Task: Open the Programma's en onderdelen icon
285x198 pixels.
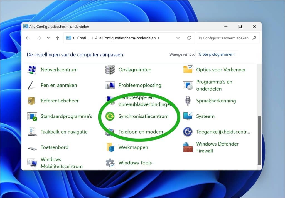Action: (188, 86)
